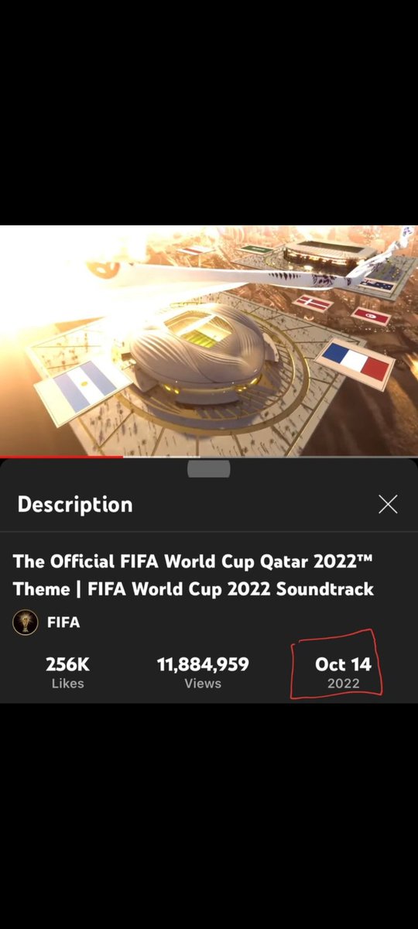418x929 pixels.
Task: Open the FIFA channel name link
Action: 63,622
